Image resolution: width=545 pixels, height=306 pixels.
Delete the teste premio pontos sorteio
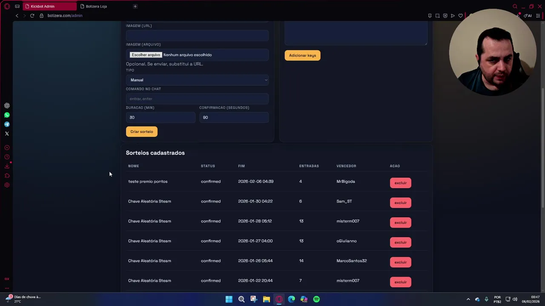(400, 183)
